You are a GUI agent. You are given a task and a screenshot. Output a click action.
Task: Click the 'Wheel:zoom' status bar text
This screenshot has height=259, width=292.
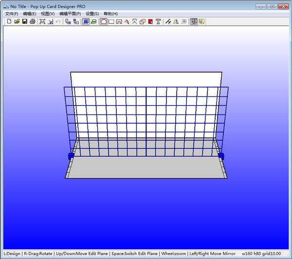173,254
